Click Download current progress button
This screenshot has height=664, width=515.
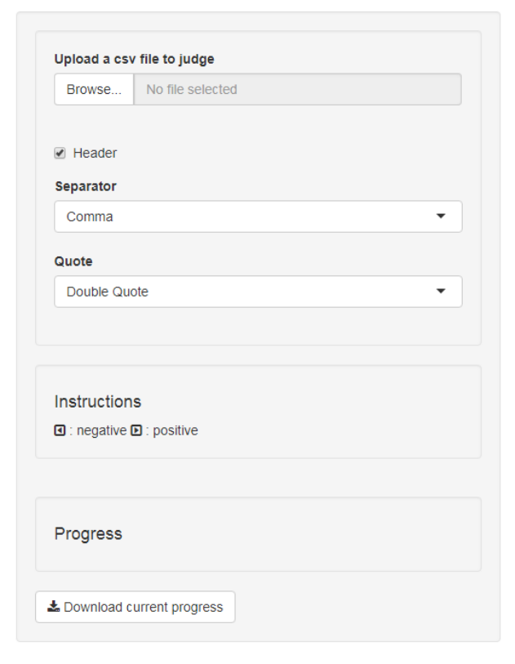click(135, 607)
